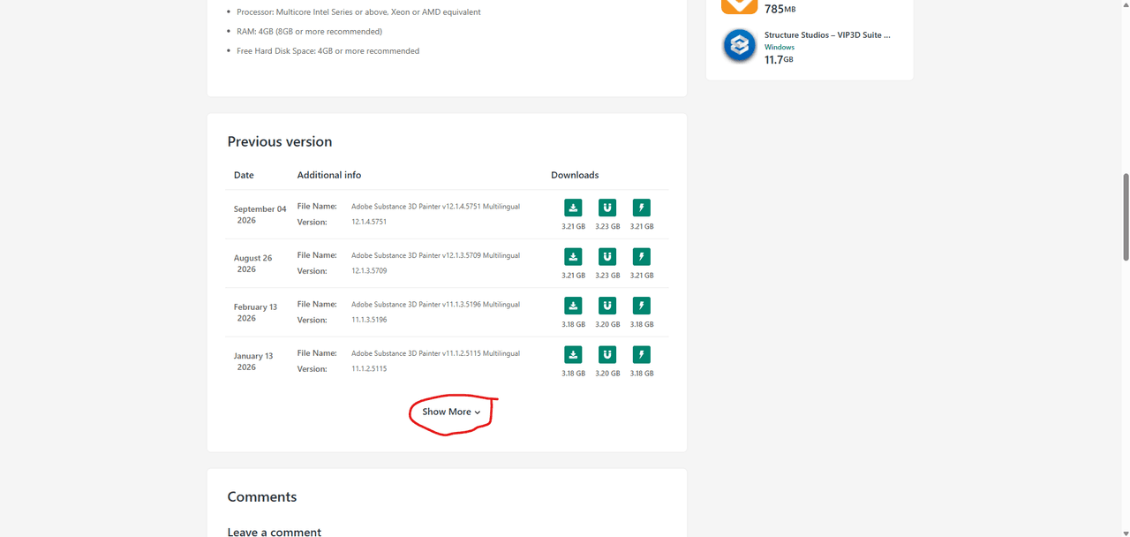Select the version value 11.1.3.5196

tap(369, 320)
